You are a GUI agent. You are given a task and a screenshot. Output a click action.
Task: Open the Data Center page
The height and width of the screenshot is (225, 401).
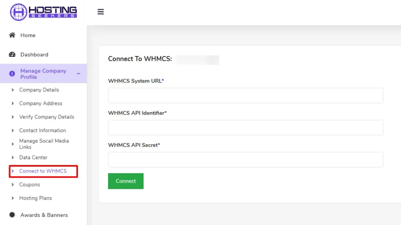pos(33,158)
